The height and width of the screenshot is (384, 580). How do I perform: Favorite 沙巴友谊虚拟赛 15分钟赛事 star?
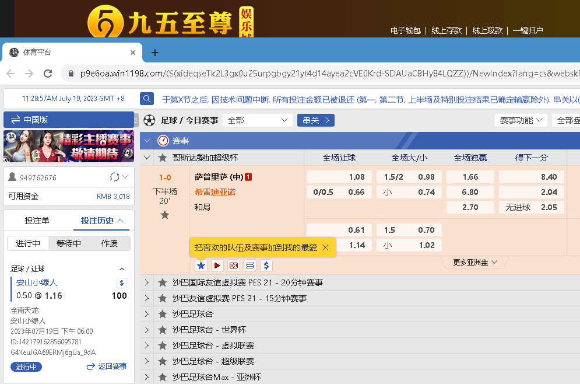(163, 298)
